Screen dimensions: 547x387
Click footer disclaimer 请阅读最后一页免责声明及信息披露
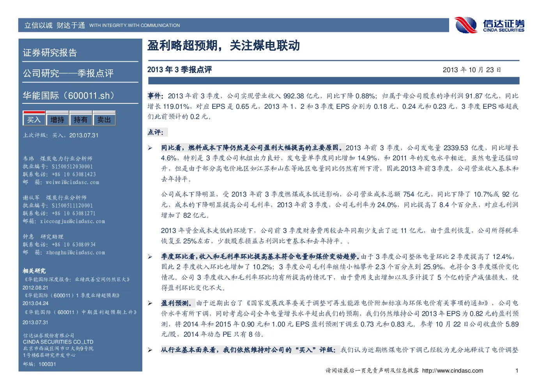372,371
